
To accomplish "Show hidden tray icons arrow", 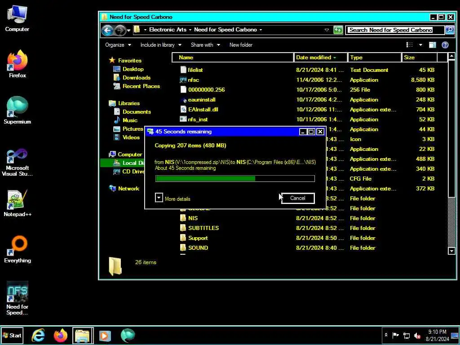I will [386, 335].
